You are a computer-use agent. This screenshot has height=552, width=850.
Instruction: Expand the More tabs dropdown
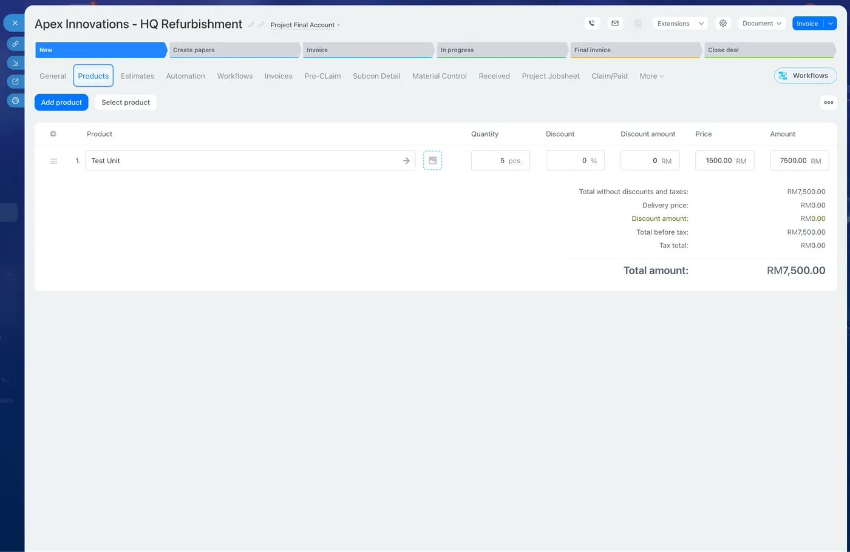(x=651, y=76)
